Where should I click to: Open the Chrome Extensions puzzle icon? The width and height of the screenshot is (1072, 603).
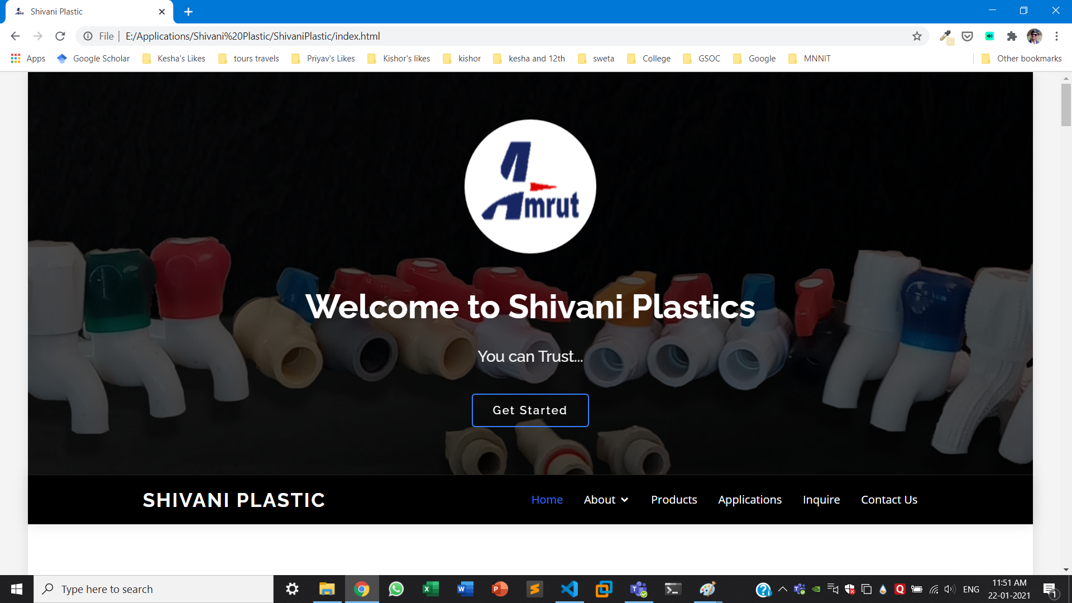(1012, 36)
